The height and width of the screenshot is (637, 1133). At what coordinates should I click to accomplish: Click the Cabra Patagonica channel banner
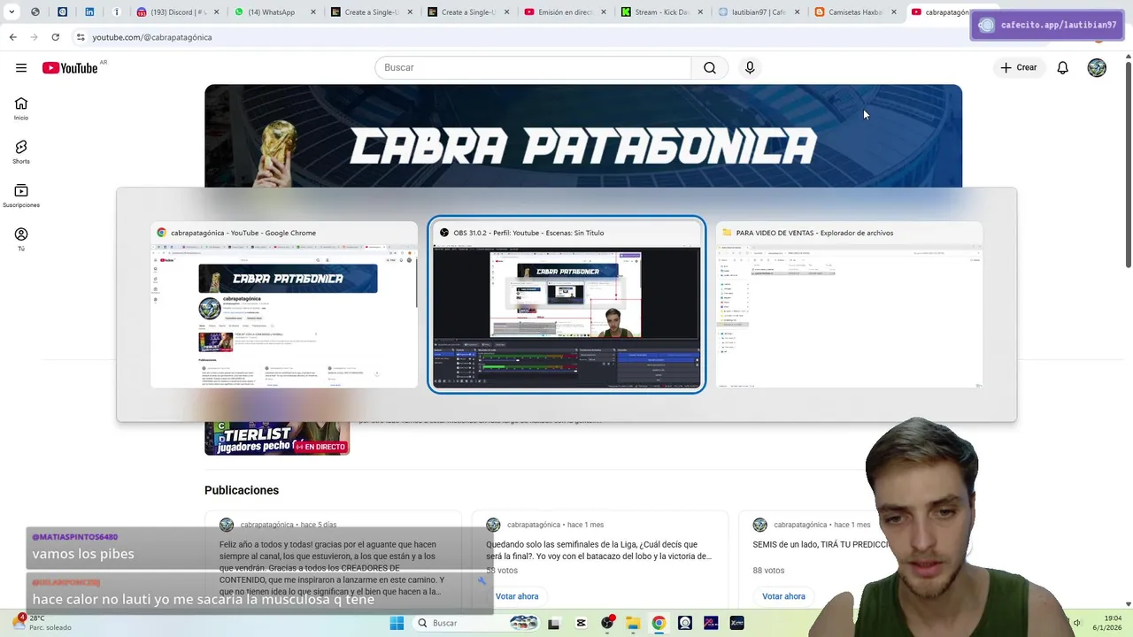coord(583,136)
